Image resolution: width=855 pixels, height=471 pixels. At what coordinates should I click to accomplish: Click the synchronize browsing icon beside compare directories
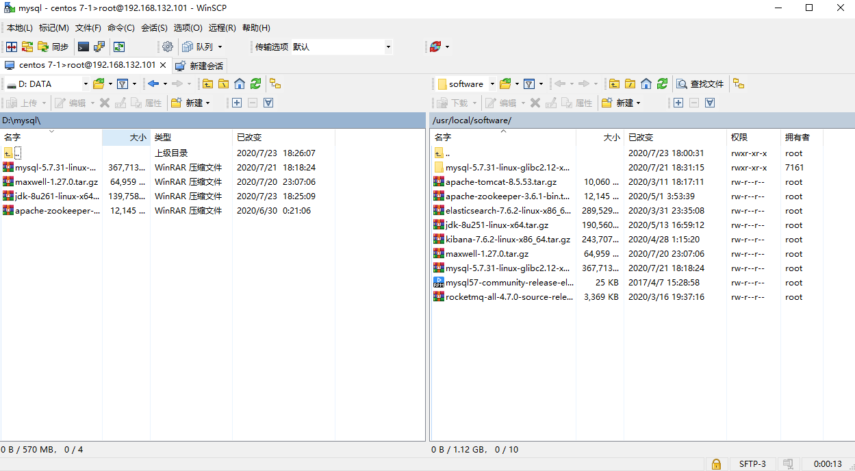[x=27, y=47]
